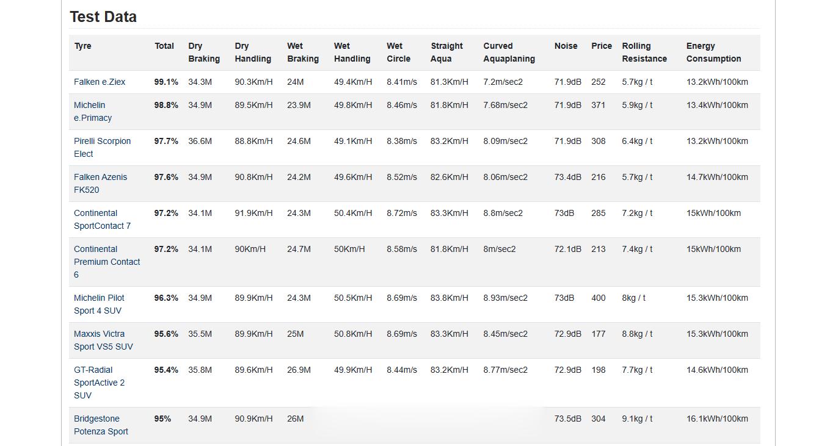Click the Curved Aquaplaning column header
Screen dimensions: 830x446
(x=509, y=52)
